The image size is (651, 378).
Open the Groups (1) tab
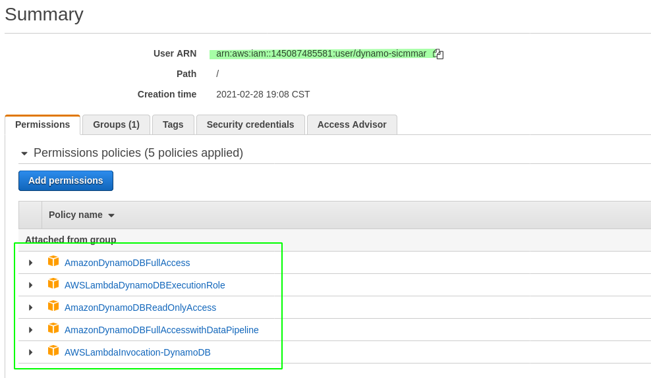116,124
